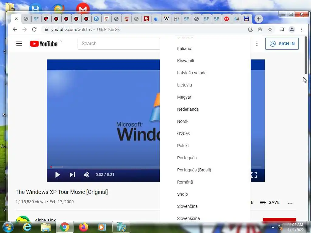The width and height of the screenshot is (311, 233).
Task: Choose Lietuvių from language list
Action: (x=184, y=85)
